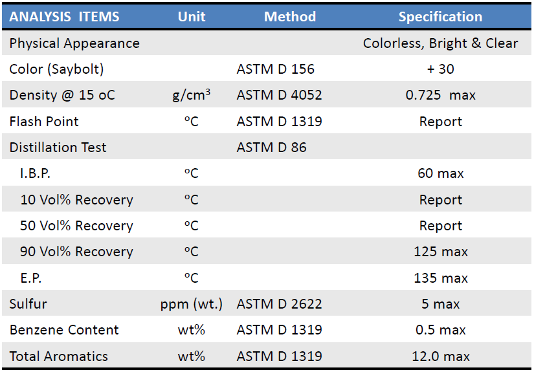The width and height of the screenshot is (534, 372).
Task: Select the ASTM D 2622 method cell
Action: click(x=279, y=304)
